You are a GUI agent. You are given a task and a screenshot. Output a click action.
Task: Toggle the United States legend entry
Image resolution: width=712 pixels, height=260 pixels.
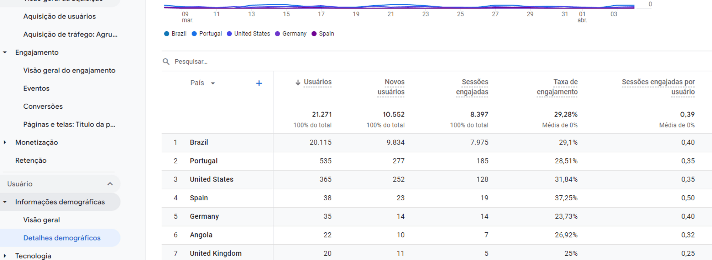[248, 34]
